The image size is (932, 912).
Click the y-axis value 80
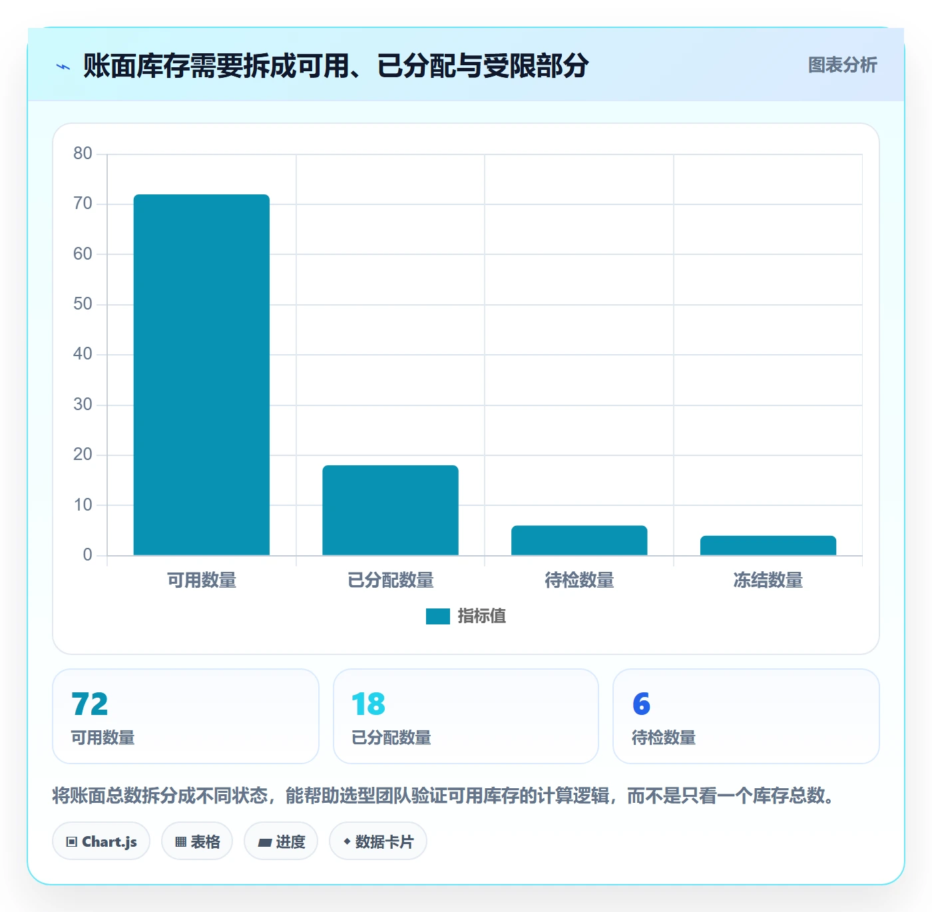point(83,154)
